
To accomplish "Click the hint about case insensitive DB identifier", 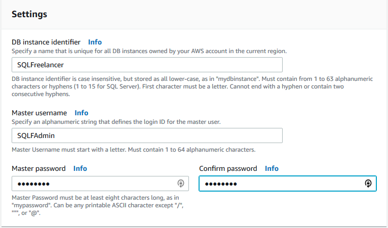I will pos(192,86).
